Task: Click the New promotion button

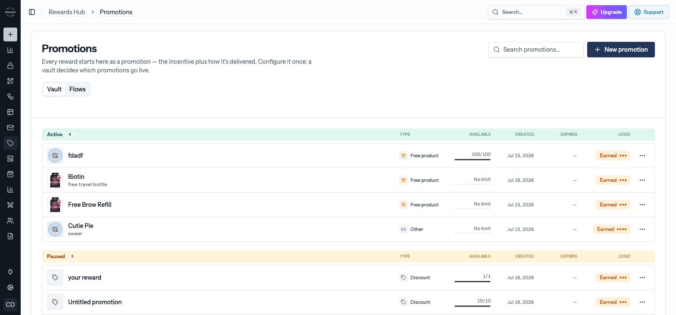Action: tap(621, 50)
